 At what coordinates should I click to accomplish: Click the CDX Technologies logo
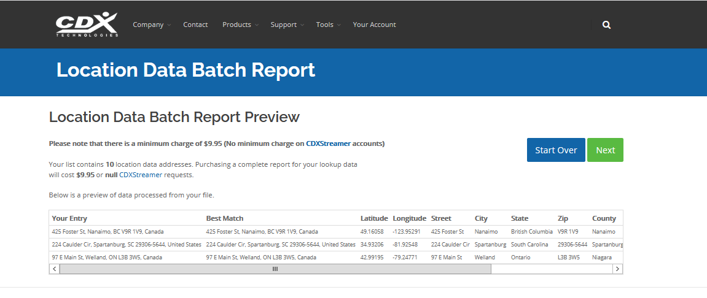point(87,25)
